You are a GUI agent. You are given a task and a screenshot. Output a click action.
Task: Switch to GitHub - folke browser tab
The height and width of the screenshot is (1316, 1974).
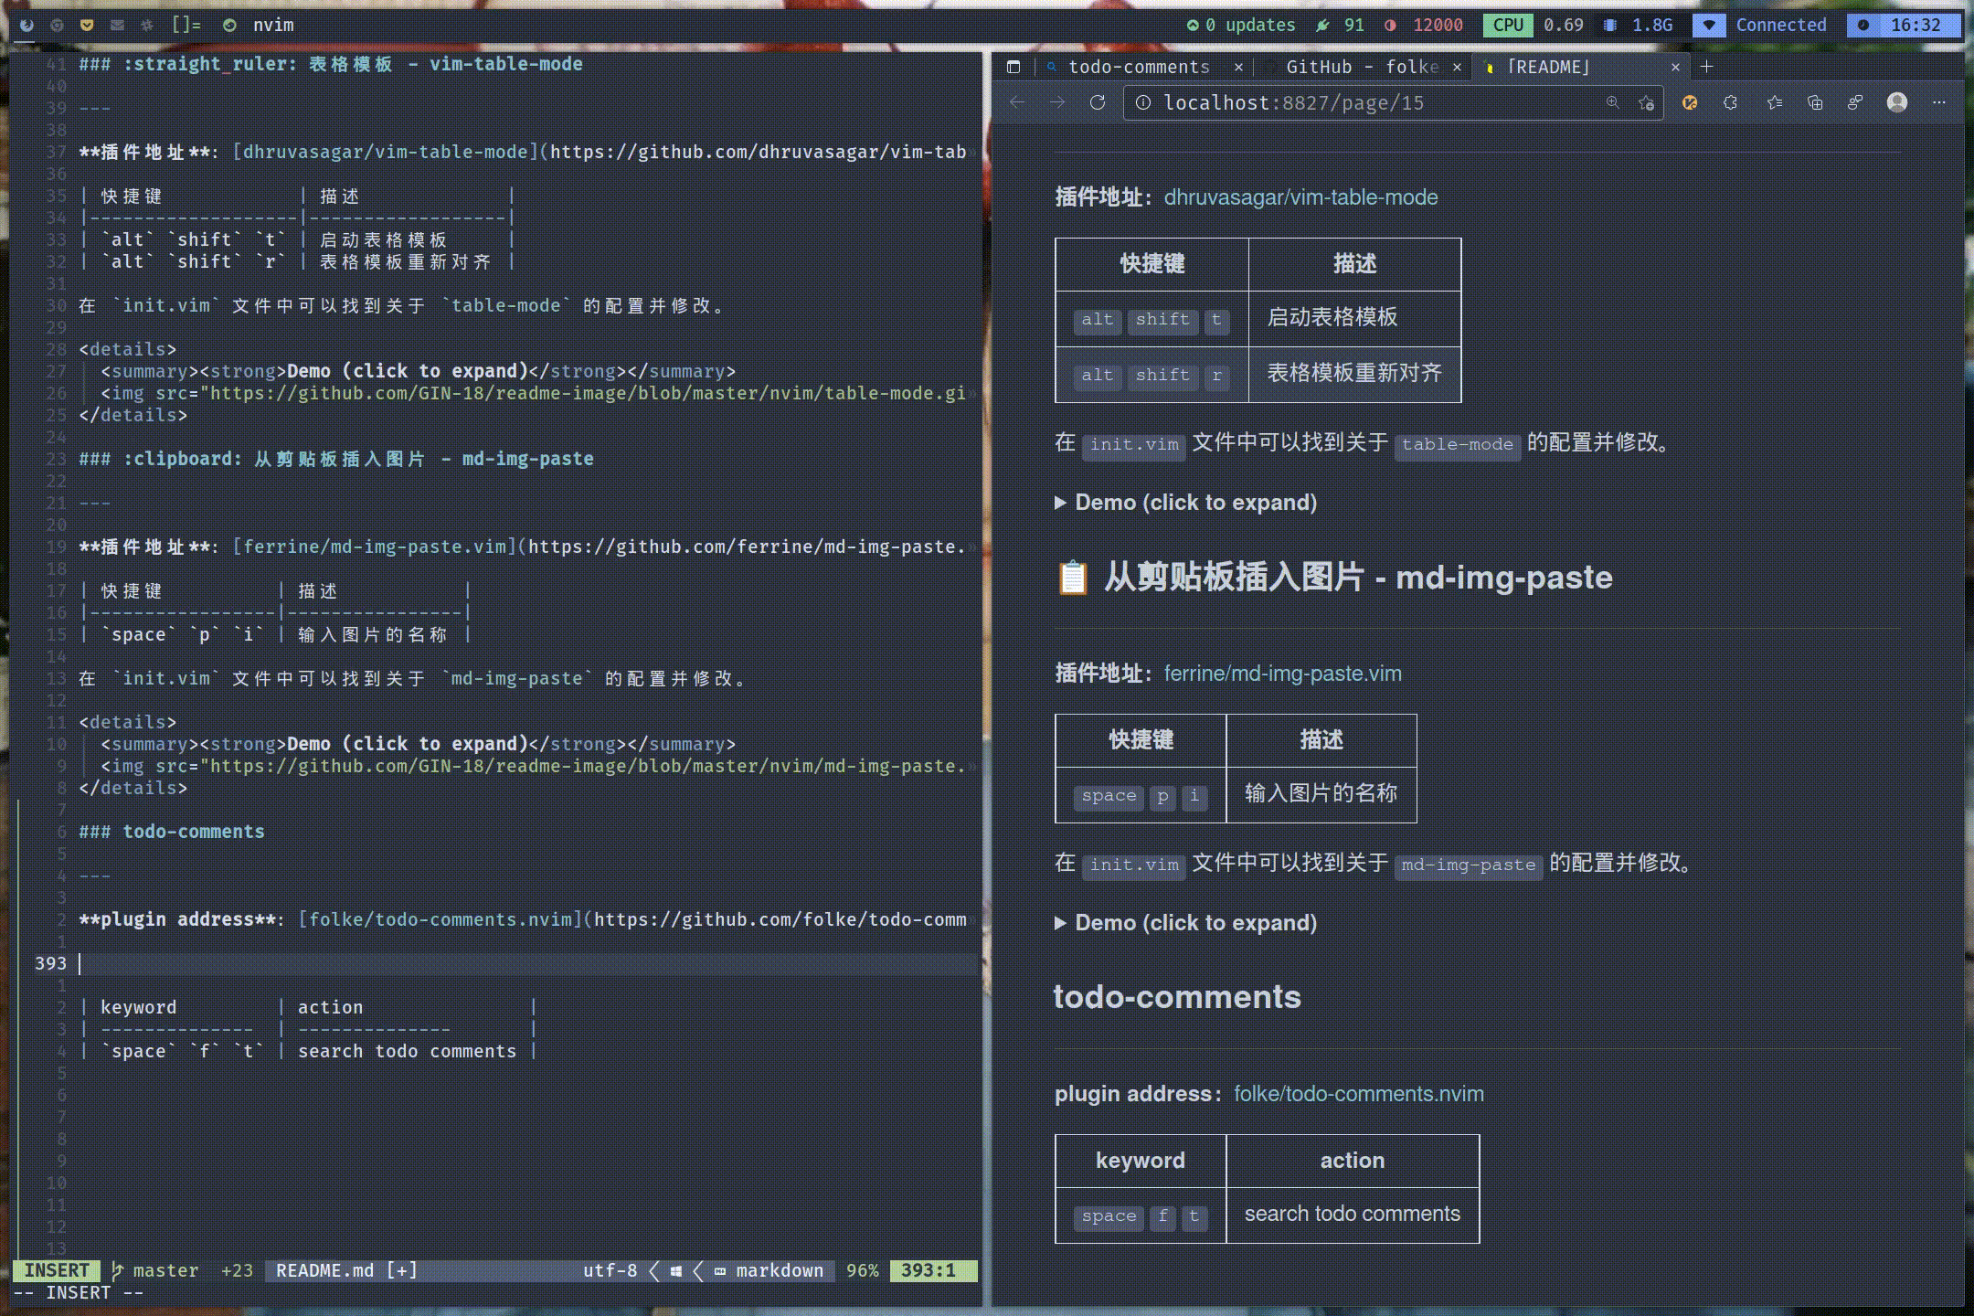1362,67
